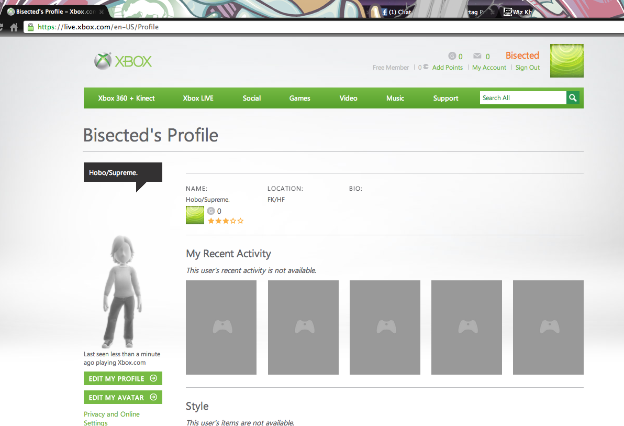Switch to the Wiz Kh browser tab
The width and height of the screenshot is (624, 426).
pyautogui.click(x=518, y=12)
